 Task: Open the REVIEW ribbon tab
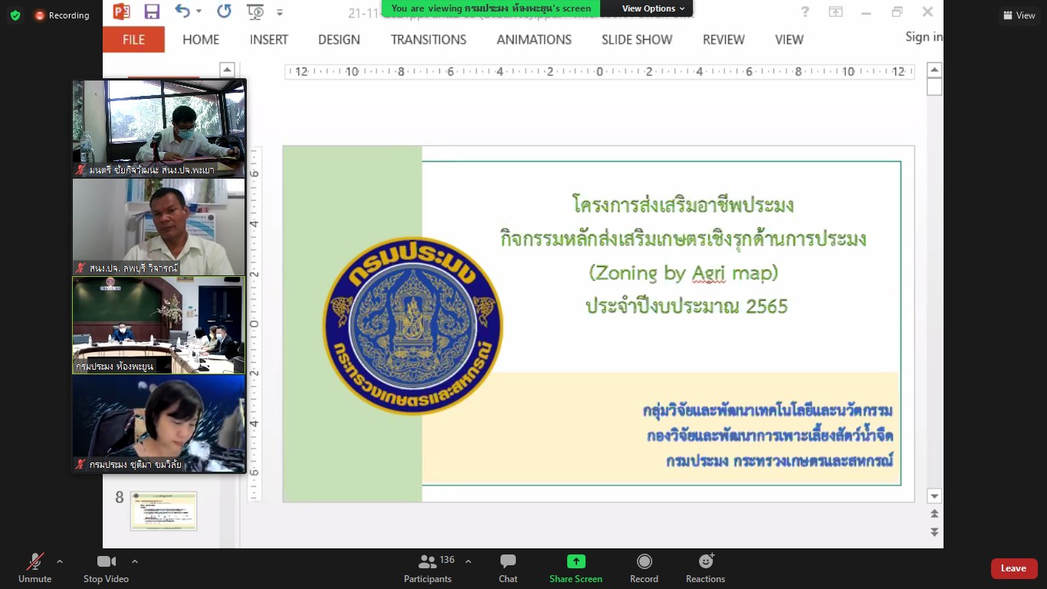pos(724,40)
